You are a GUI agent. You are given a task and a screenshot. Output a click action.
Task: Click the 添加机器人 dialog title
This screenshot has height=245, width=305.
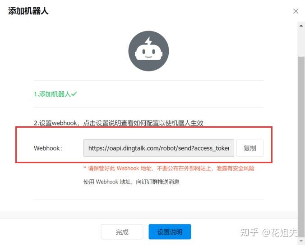tap(28, 11)
